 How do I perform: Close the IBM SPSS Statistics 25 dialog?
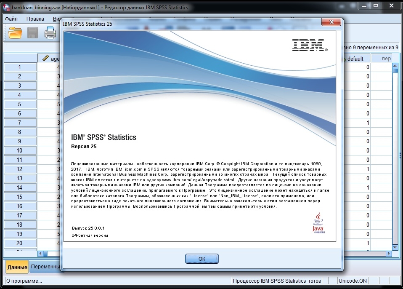tap(331, 22)
